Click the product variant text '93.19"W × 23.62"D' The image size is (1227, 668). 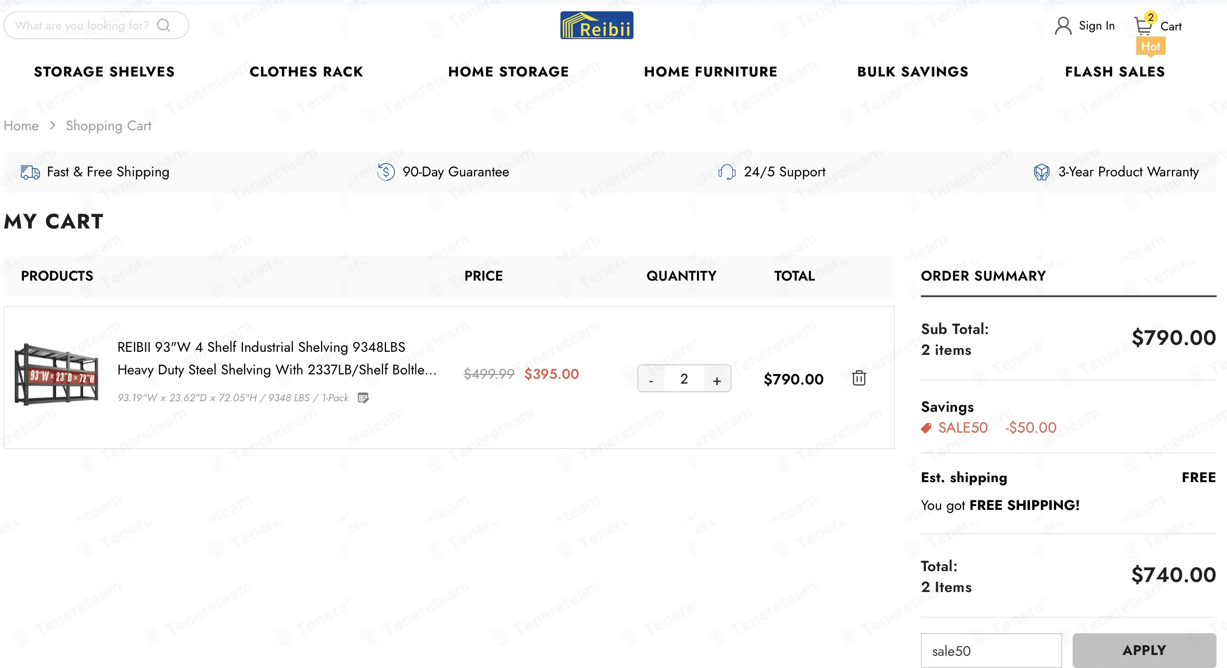tap(233, 398)
